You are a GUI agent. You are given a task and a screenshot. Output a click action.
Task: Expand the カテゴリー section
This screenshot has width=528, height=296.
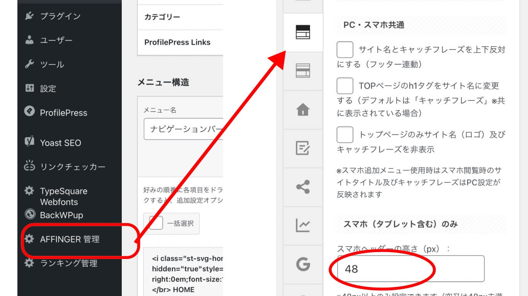coord(181,17)
